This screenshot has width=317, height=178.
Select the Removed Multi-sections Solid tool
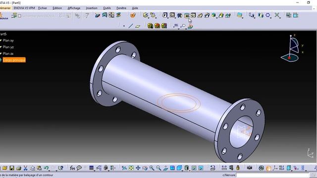click(x=228, y=15)
